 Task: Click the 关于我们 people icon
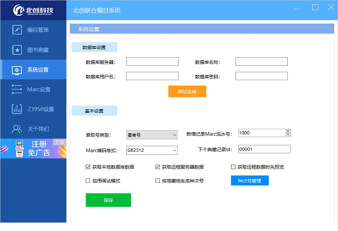[x=17, y=129]
